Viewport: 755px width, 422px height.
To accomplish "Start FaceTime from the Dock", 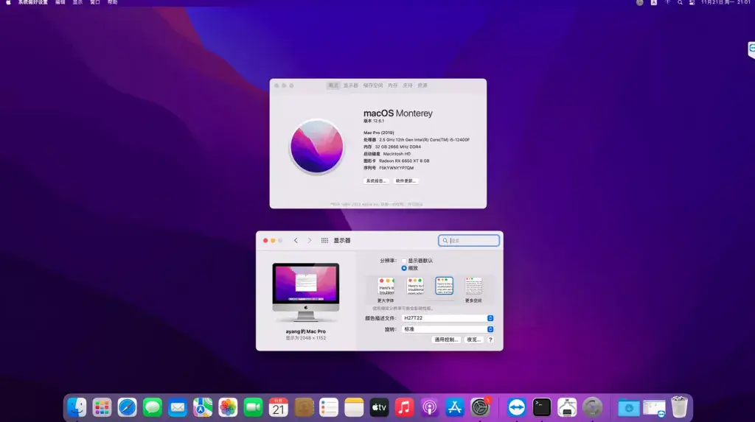I will pos(253,407).
